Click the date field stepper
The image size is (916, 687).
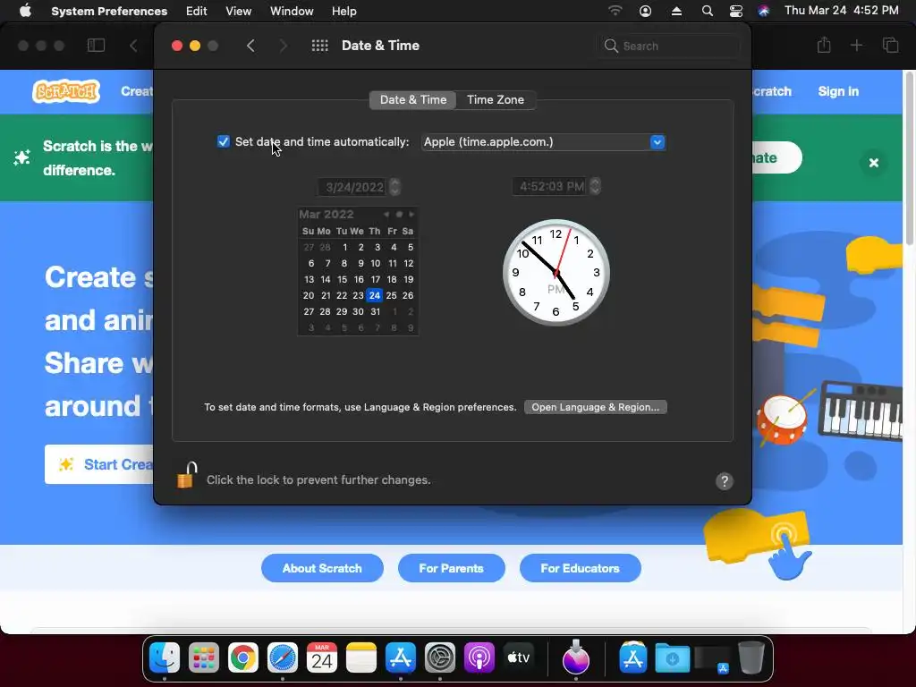point(394,187)
